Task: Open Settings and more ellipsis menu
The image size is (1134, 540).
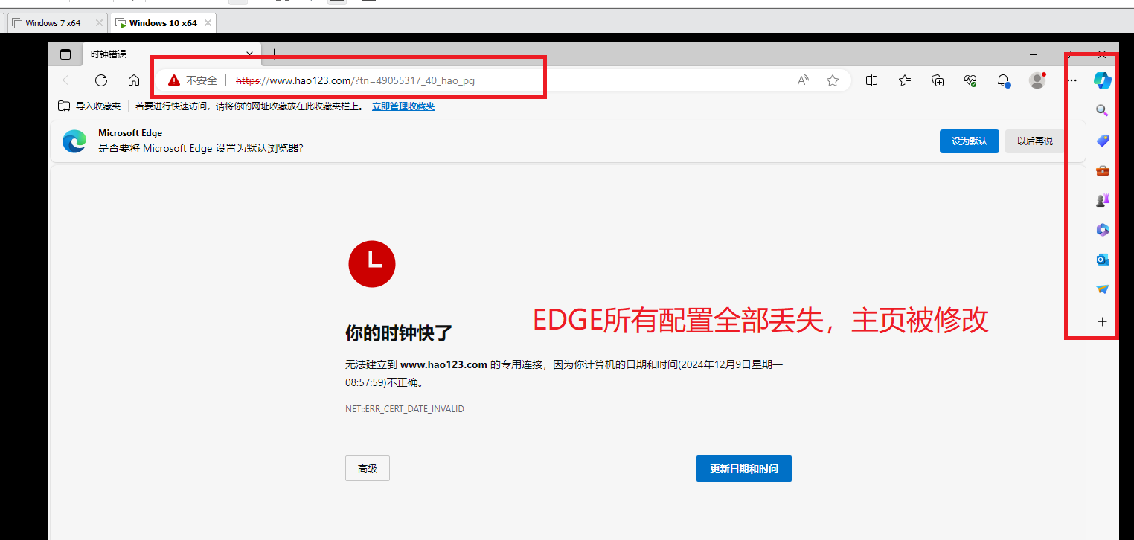Action: (x=1072, y=80)
